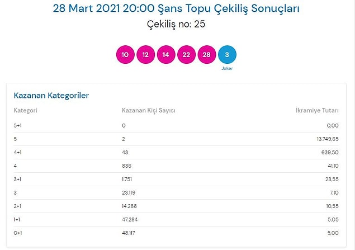Screen dimensions: 355x250
Task: Select the 5+1 category row
Action: tap(176, 125)
